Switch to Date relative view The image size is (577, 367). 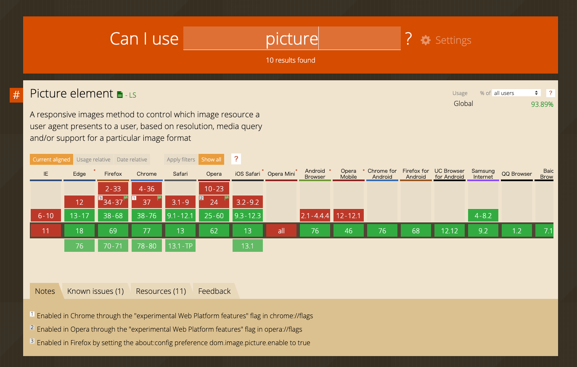pos(132,159)
